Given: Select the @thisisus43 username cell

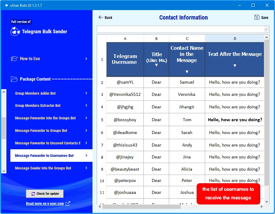Looking at the screenshot, I should (x=125, y=145).
